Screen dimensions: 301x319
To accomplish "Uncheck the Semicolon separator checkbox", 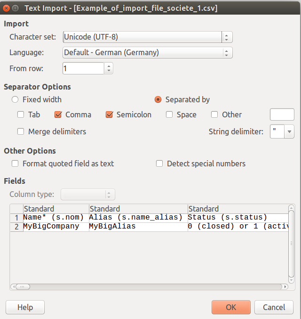I will pos(109,115).
